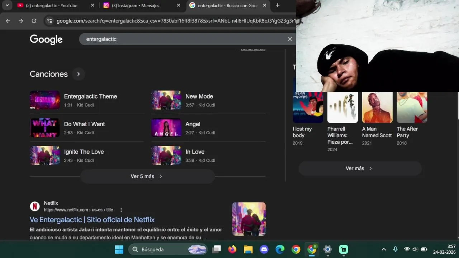Screen dimensions: 459x258
Task: Open the Comentarios link
Action: [253, 49]
